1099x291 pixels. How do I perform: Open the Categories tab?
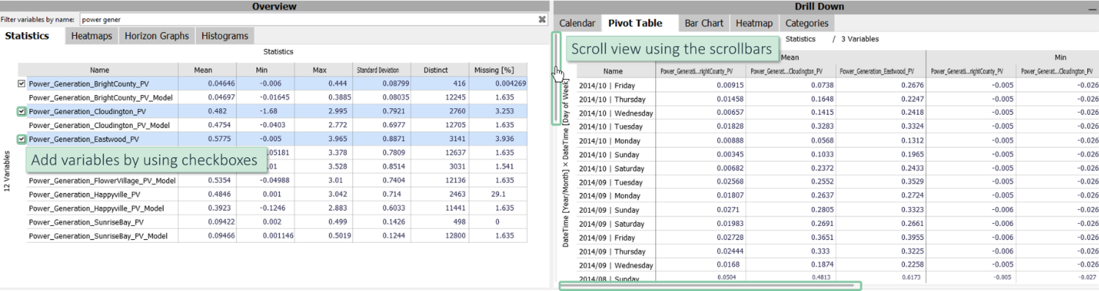click(x=807, y=23)
